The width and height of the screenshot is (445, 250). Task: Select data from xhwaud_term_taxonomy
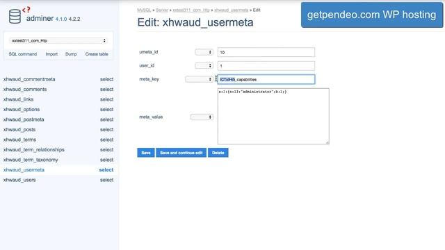tap(106, 160)
